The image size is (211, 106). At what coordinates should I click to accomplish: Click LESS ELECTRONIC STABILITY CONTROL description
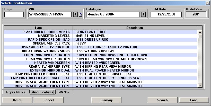107,47
